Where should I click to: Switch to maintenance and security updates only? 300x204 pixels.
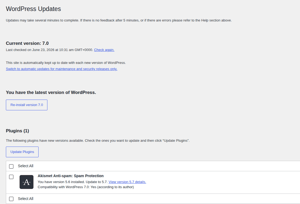[62, 69]
